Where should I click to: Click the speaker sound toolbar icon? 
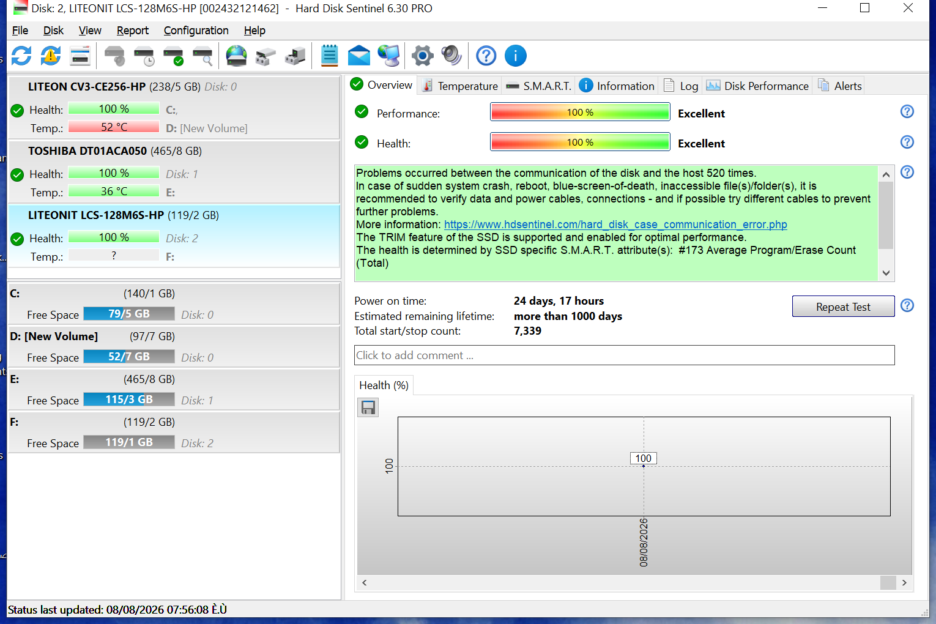(451, 56)
